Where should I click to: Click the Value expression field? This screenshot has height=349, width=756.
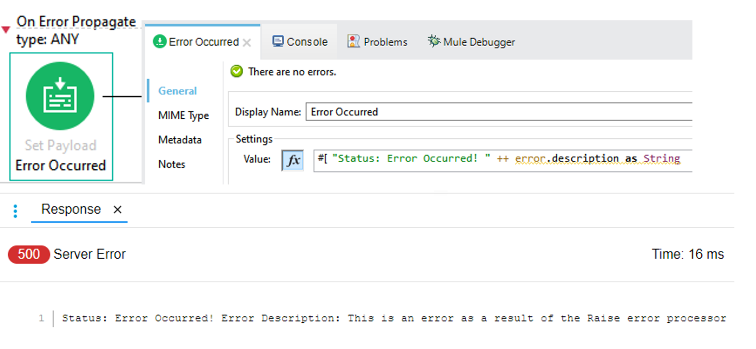point(503,160)
